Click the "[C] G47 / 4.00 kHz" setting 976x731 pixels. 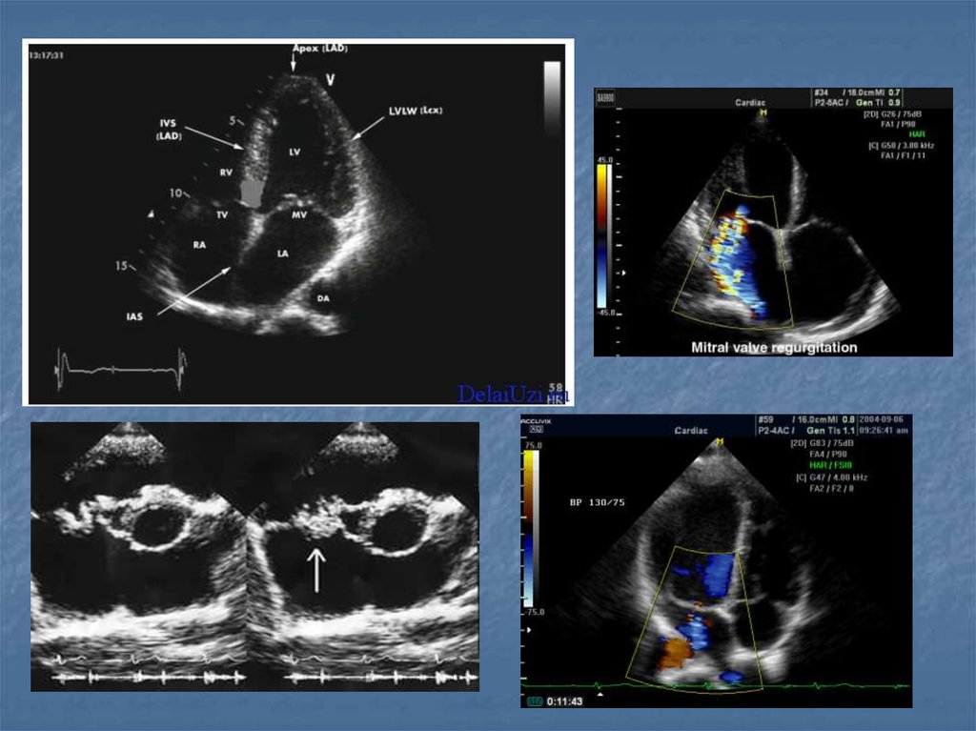[831, 477]
